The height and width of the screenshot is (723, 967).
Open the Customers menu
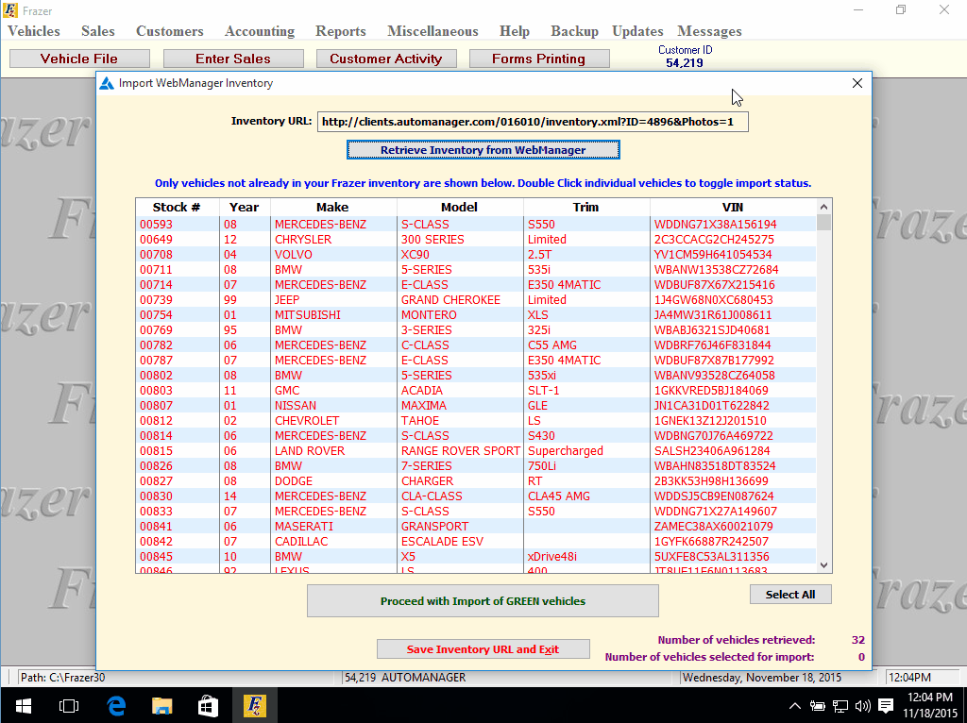[x=170, y=31]
